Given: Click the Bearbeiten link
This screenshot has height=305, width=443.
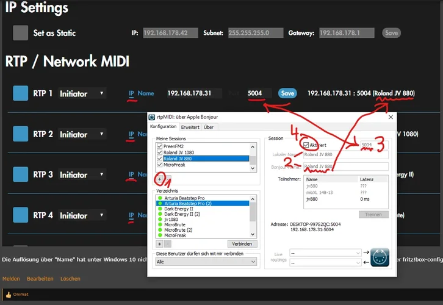Looking at the screenshot, I should [x=40, y=279].
